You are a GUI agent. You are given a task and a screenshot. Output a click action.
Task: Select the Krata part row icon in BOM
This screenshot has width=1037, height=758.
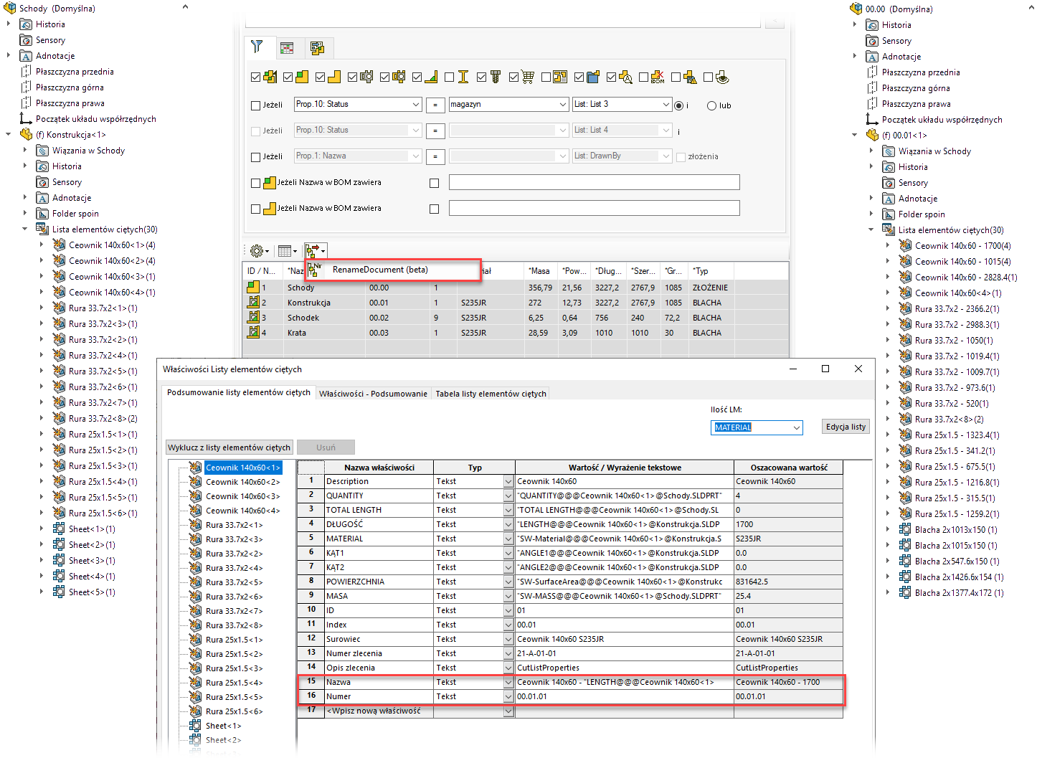click(253, 332)
